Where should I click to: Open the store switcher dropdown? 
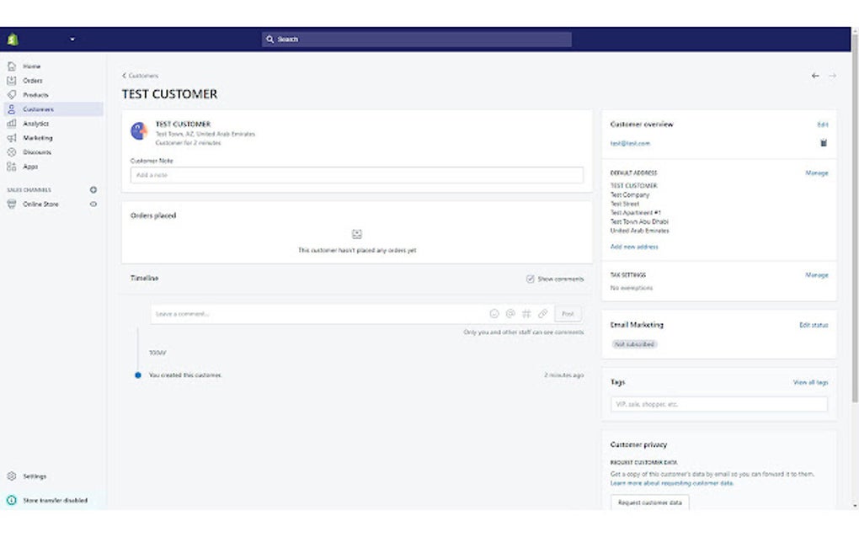pyautogui.click(x=72, y=39)
